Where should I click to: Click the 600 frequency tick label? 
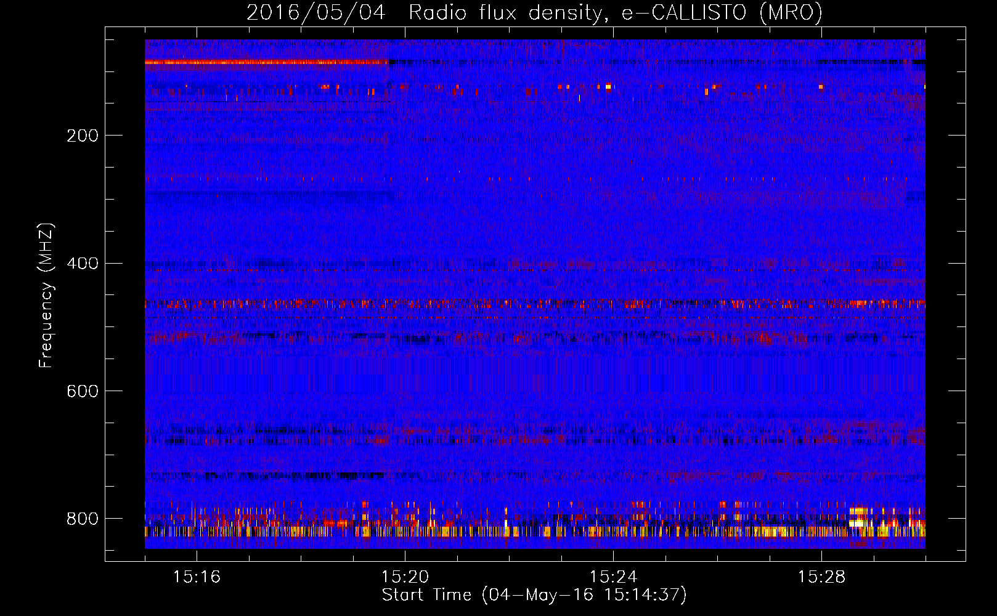coord(83,392)
